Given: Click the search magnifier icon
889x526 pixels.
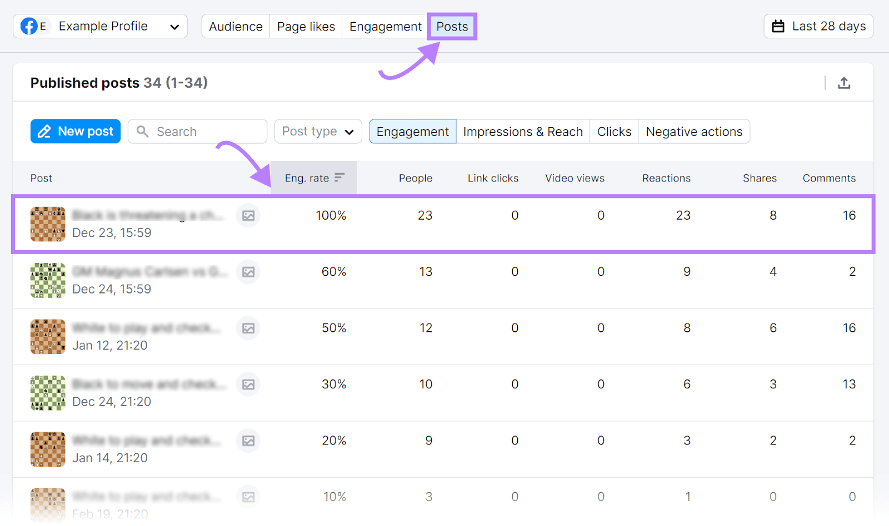Looking at the screenshot, I should click(143, 131).
